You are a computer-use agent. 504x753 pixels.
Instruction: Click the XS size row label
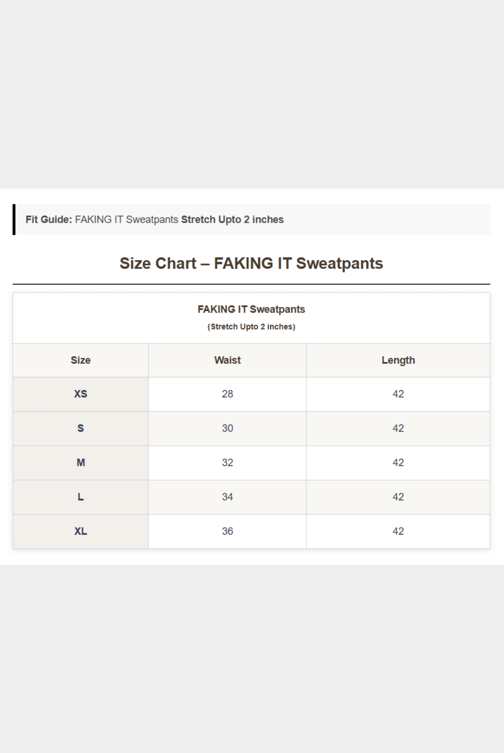[80, 394]
